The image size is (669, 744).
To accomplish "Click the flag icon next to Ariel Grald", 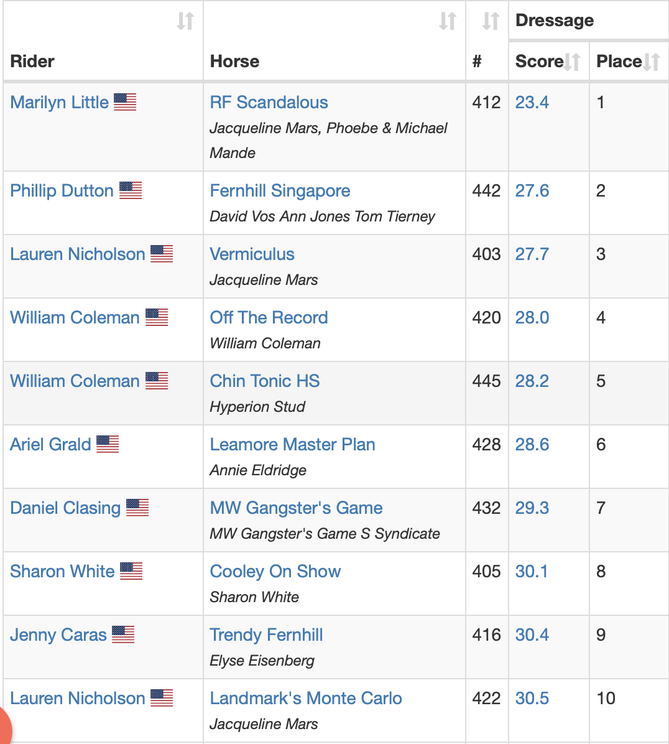I will pos(108,444).
